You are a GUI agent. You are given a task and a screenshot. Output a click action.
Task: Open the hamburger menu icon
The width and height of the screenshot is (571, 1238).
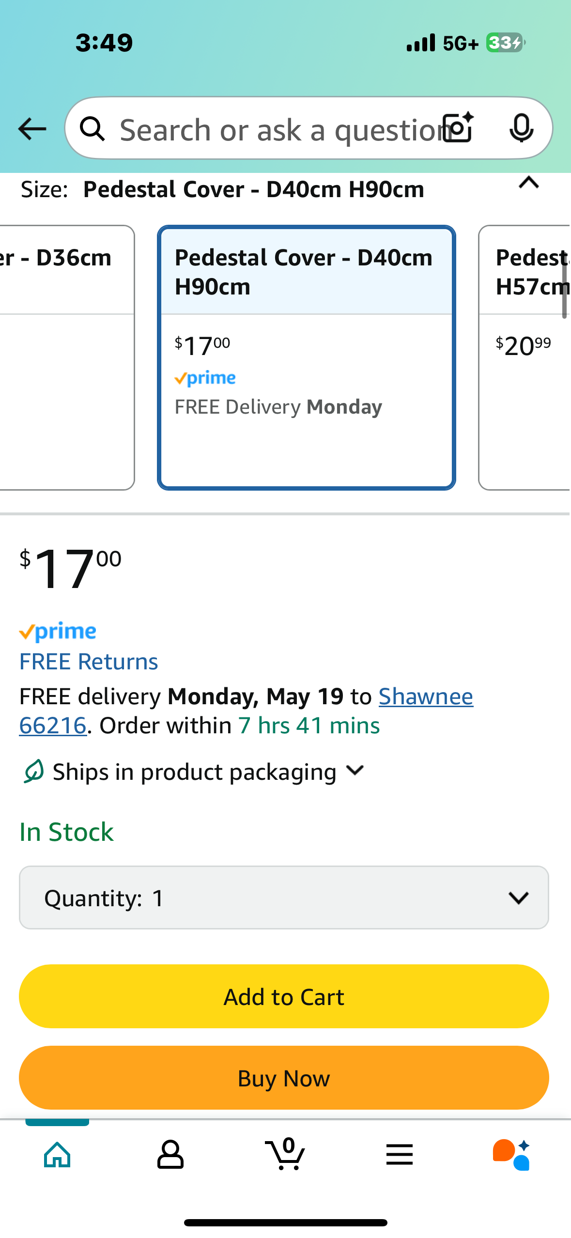400,1155
